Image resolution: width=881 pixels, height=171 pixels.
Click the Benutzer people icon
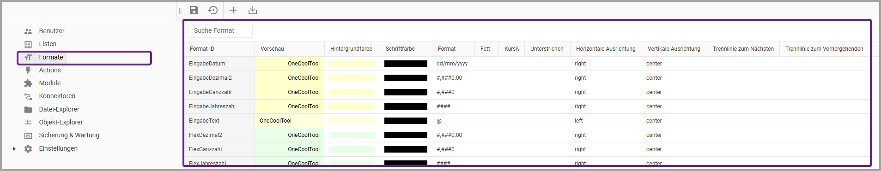(28, 31)
